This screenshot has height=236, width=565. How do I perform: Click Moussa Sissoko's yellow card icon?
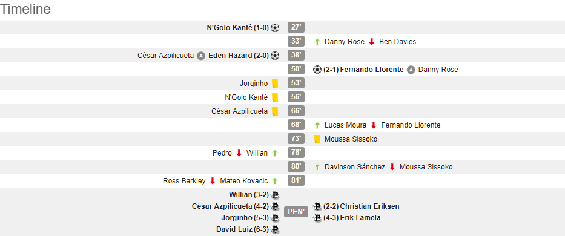point(317,139)
